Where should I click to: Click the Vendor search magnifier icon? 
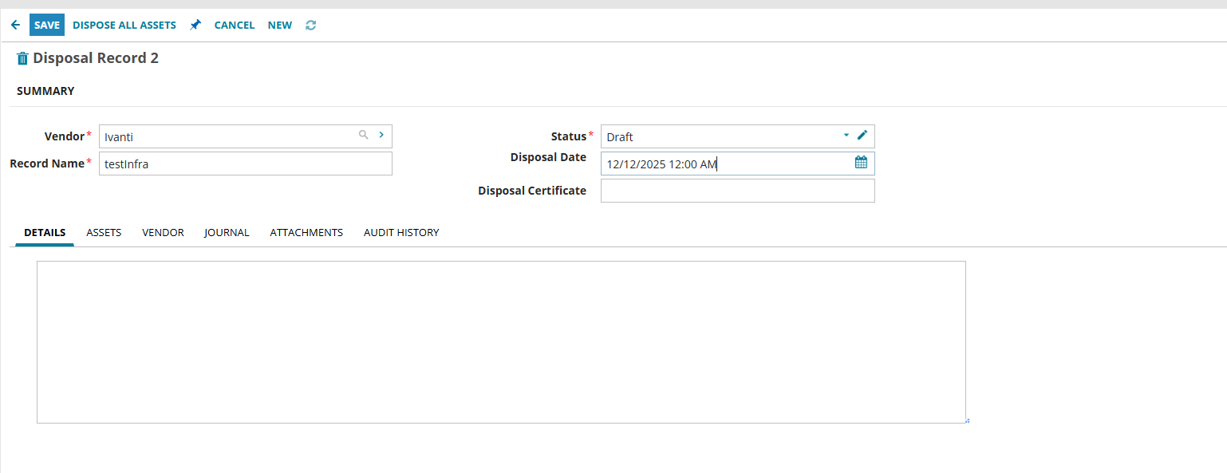point(364,135)
